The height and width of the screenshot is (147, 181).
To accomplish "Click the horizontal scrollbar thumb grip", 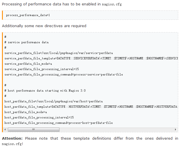I will [34, 129].
